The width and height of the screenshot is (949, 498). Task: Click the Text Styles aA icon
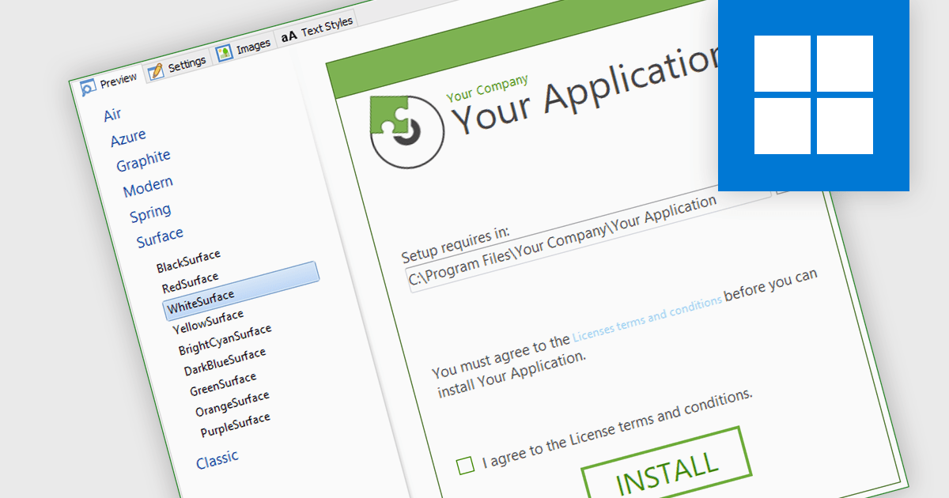point(289,36)
